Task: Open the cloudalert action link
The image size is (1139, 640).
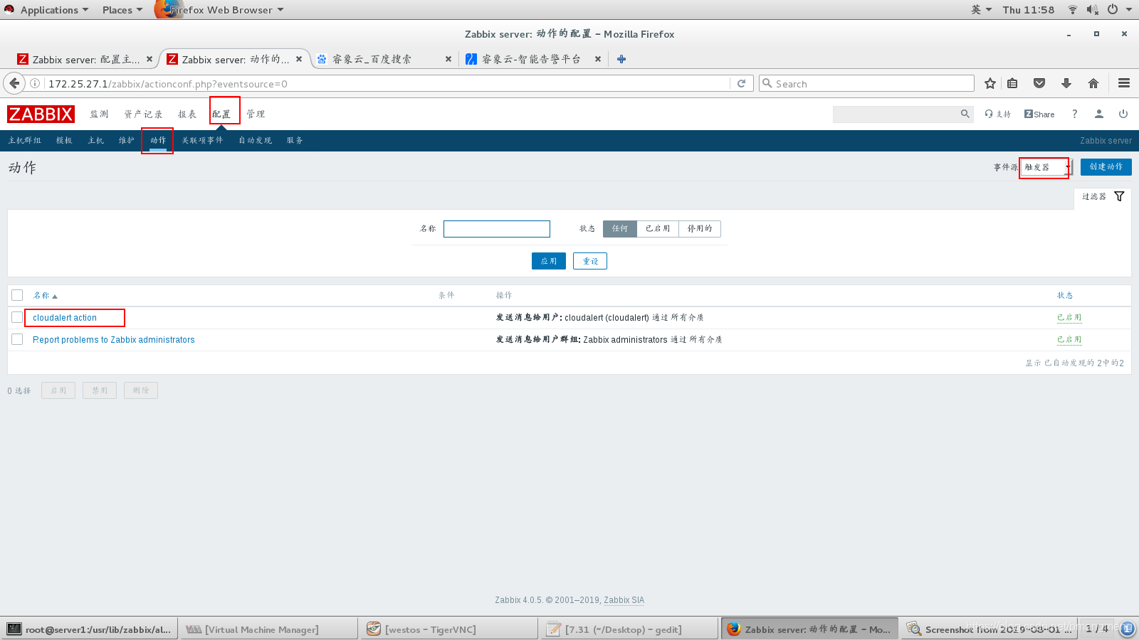Action: pos(65,318)
